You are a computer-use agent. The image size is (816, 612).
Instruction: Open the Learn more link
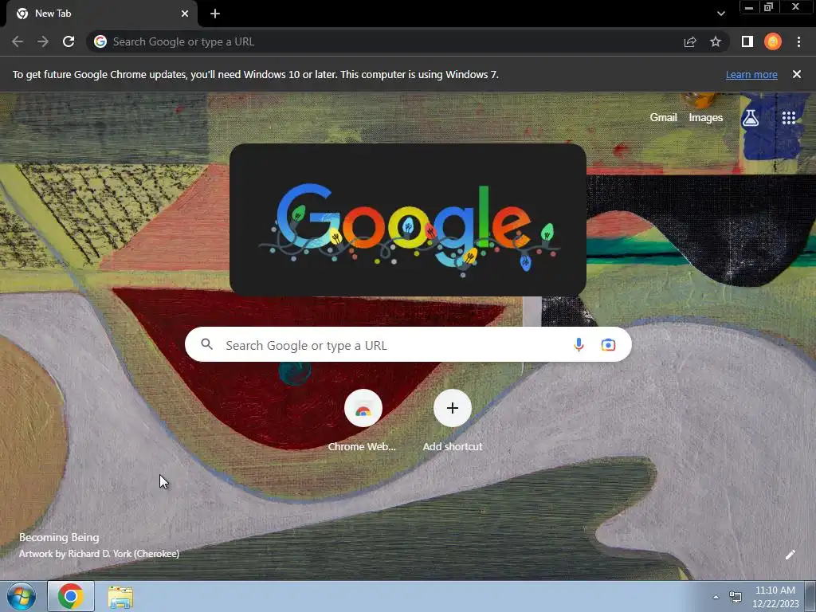[751, 74]
